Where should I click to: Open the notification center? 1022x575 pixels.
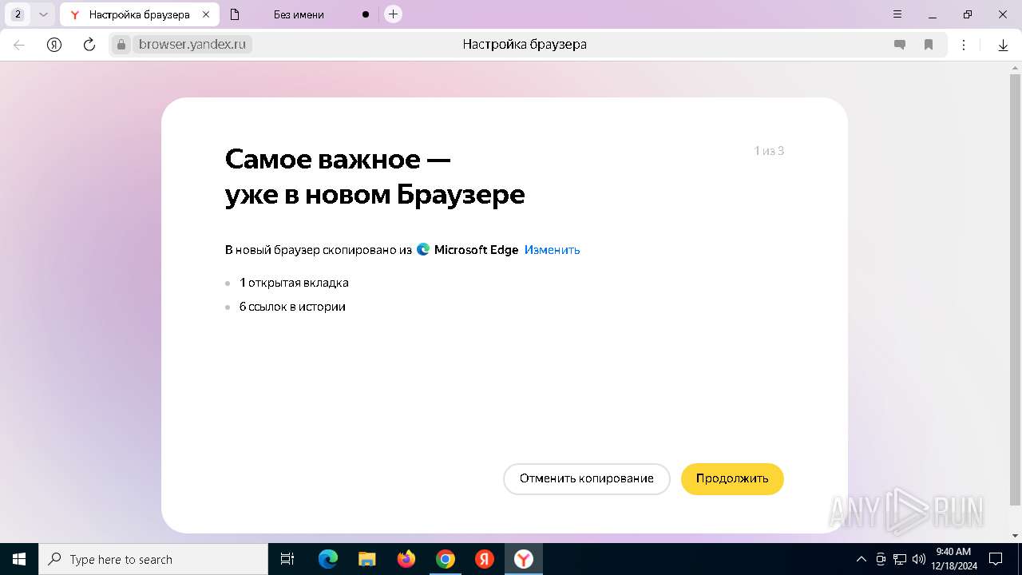coord(996,559)
